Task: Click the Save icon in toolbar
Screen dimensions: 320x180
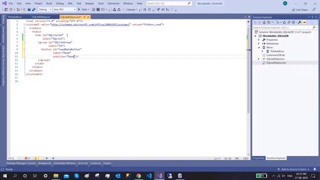Action: click(29, 9)
